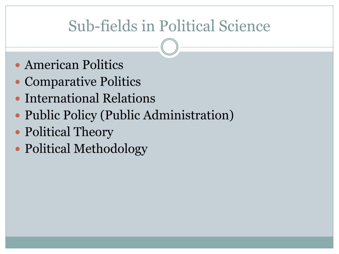The height and width of the screenshot is (254, 339).
Task: Click the orange bullet beside American Politics
Action: tap(18, 65)
